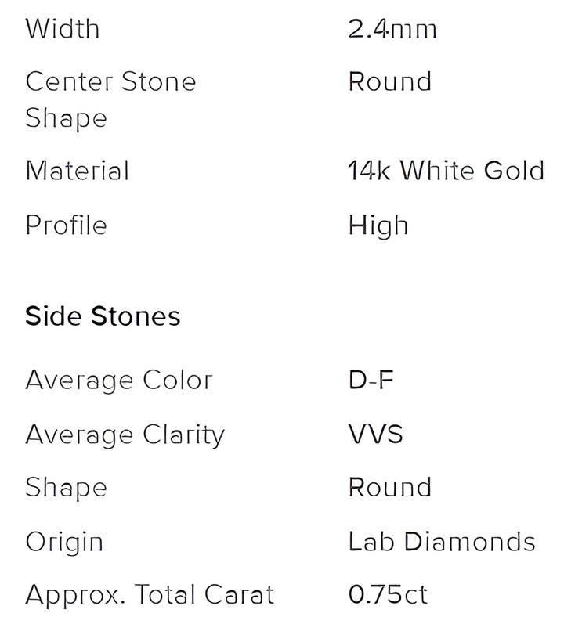
Task: Click the Material label
Action: (77, 170)
